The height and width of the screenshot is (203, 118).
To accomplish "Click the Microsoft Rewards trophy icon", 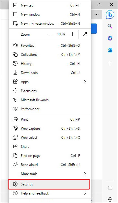I will click(x=15, y=100).
